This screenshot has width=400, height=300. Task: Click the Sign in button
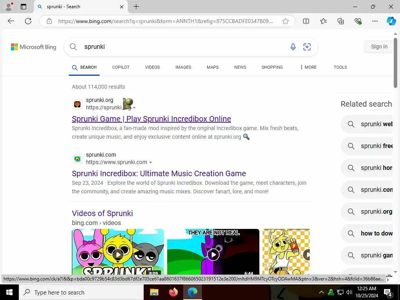[x=379, y=47]
